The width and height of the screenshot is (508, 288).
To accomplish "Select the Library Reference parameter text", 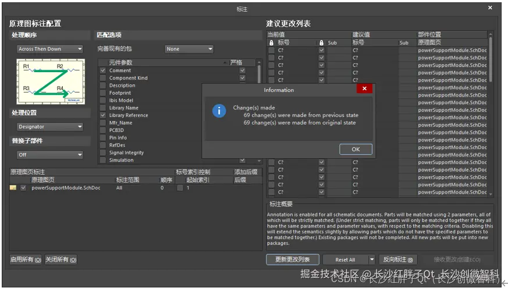I will point(129,115).
